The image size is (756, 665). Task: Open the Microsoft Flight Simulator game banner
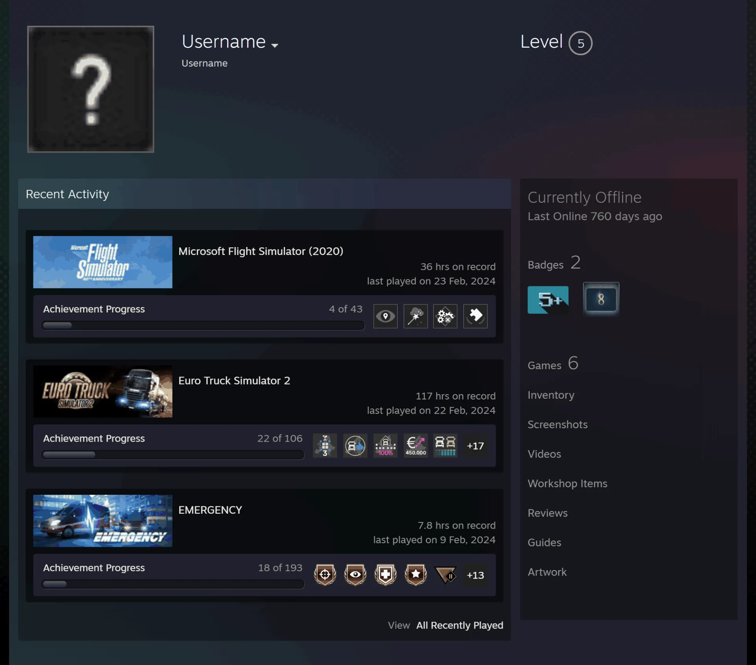103,262
